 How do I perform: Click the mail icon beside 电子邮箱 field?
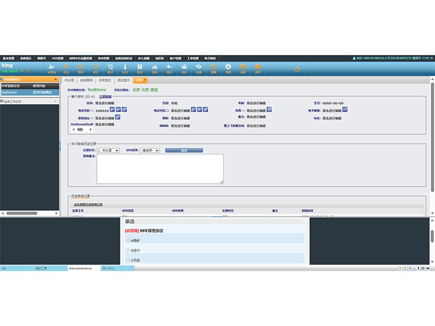pos(345,109)
